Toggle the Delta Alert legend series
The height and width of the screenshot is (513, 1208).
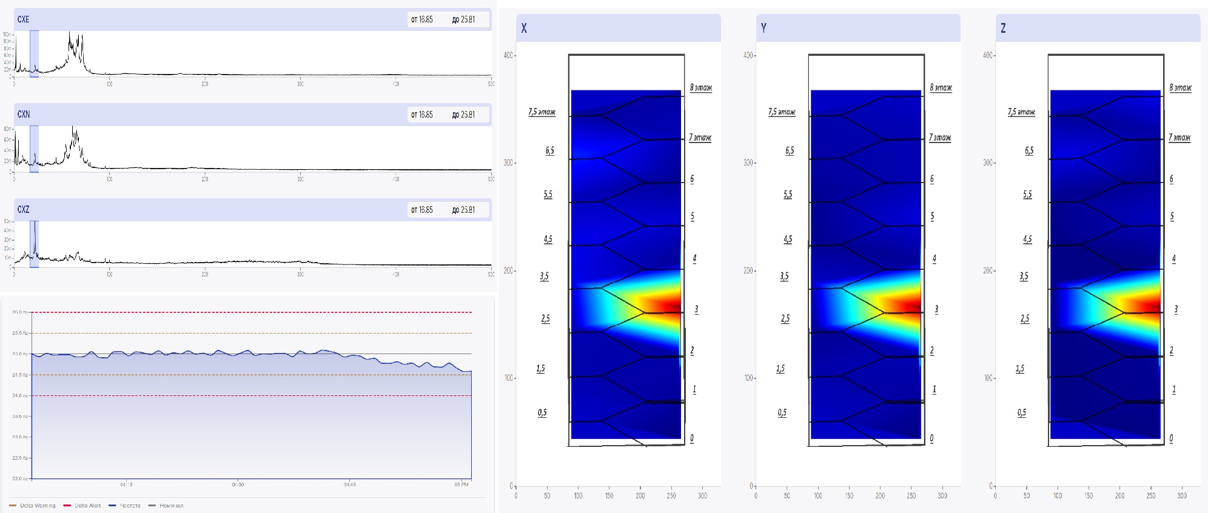(82, 505)
